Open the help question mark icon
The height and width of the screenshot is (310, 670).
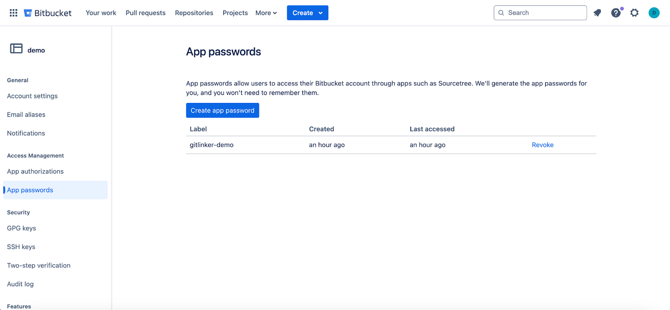tap(616, 13)
